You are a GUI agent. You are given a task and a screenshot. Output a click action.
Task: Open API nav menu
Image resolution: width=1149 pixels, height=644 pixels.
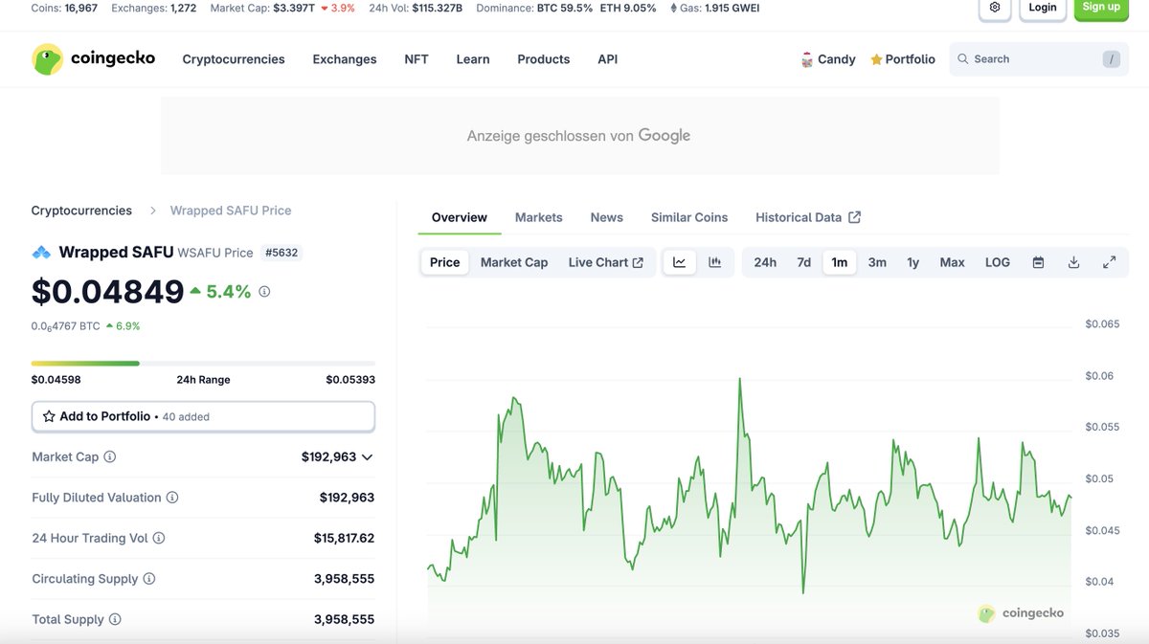608,59
